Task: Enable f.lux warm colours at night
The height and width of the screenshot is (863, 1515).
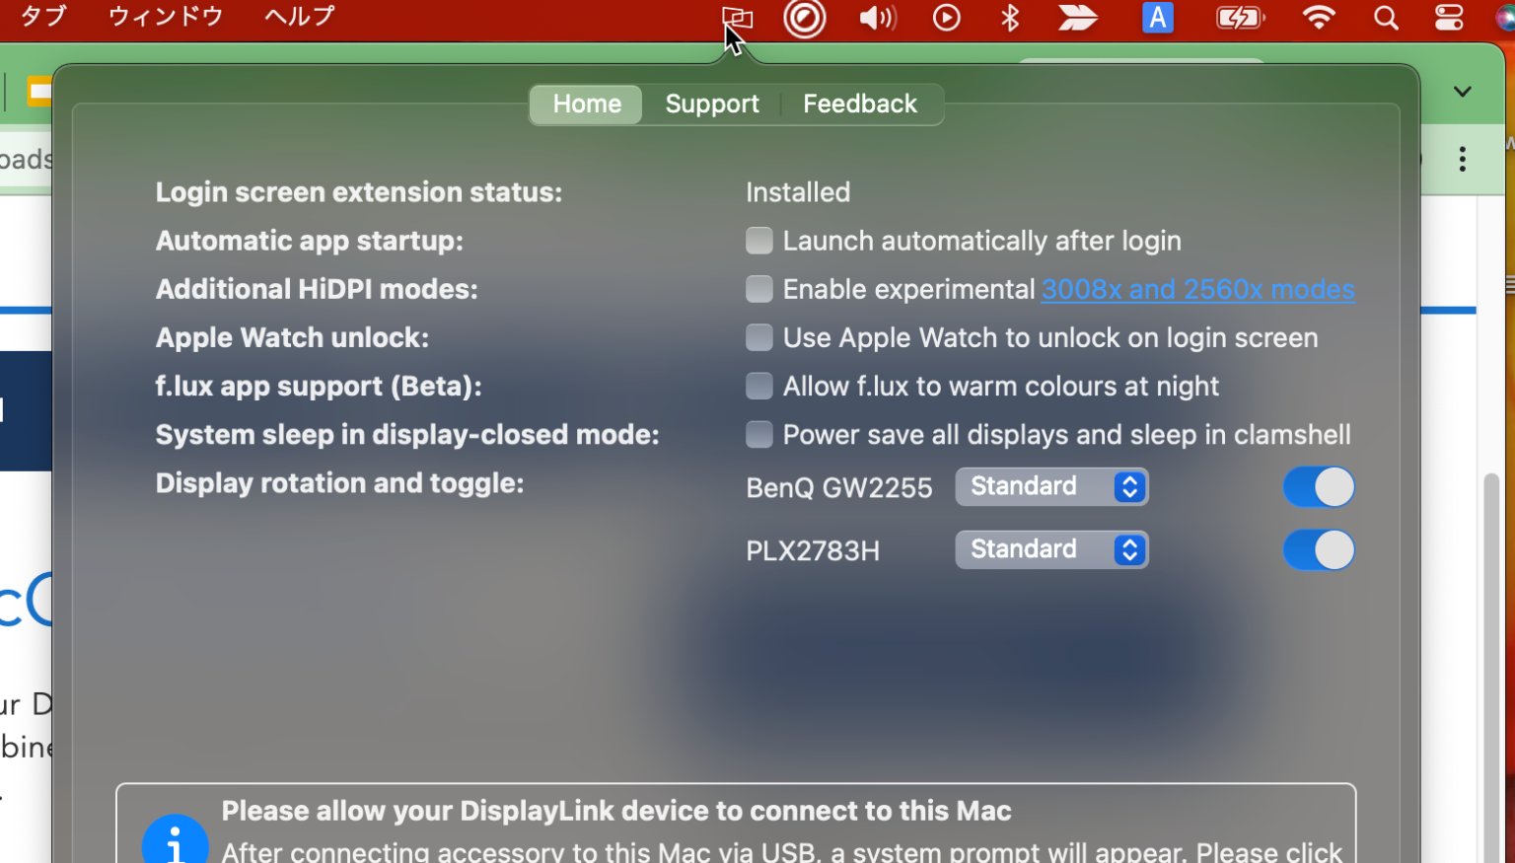Action: [x=759, y=386]
